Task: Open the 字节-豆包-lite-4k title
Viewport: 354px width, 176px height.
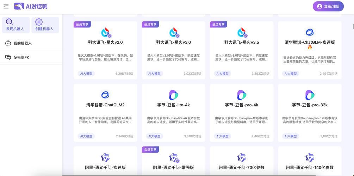Action: pyautogui.click(x=174, y=105)
